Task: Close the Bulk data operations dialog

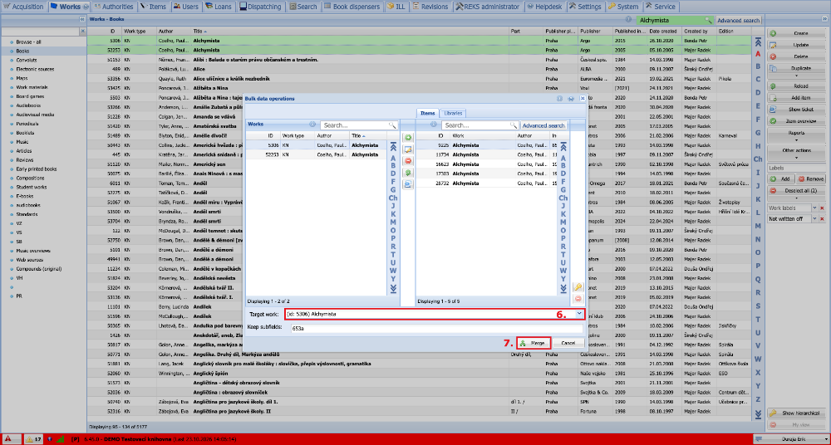Action: (583, 99)
